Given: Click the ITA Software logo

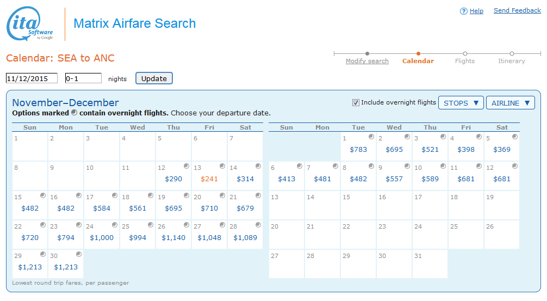Looking at the screenshot, I should coord(30,24).
